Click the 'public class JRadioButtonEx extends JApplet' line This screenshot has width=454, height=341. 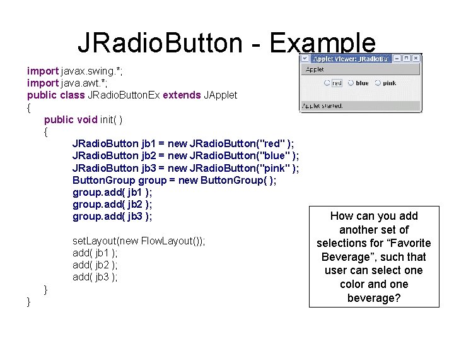click(x=132, y=95)
